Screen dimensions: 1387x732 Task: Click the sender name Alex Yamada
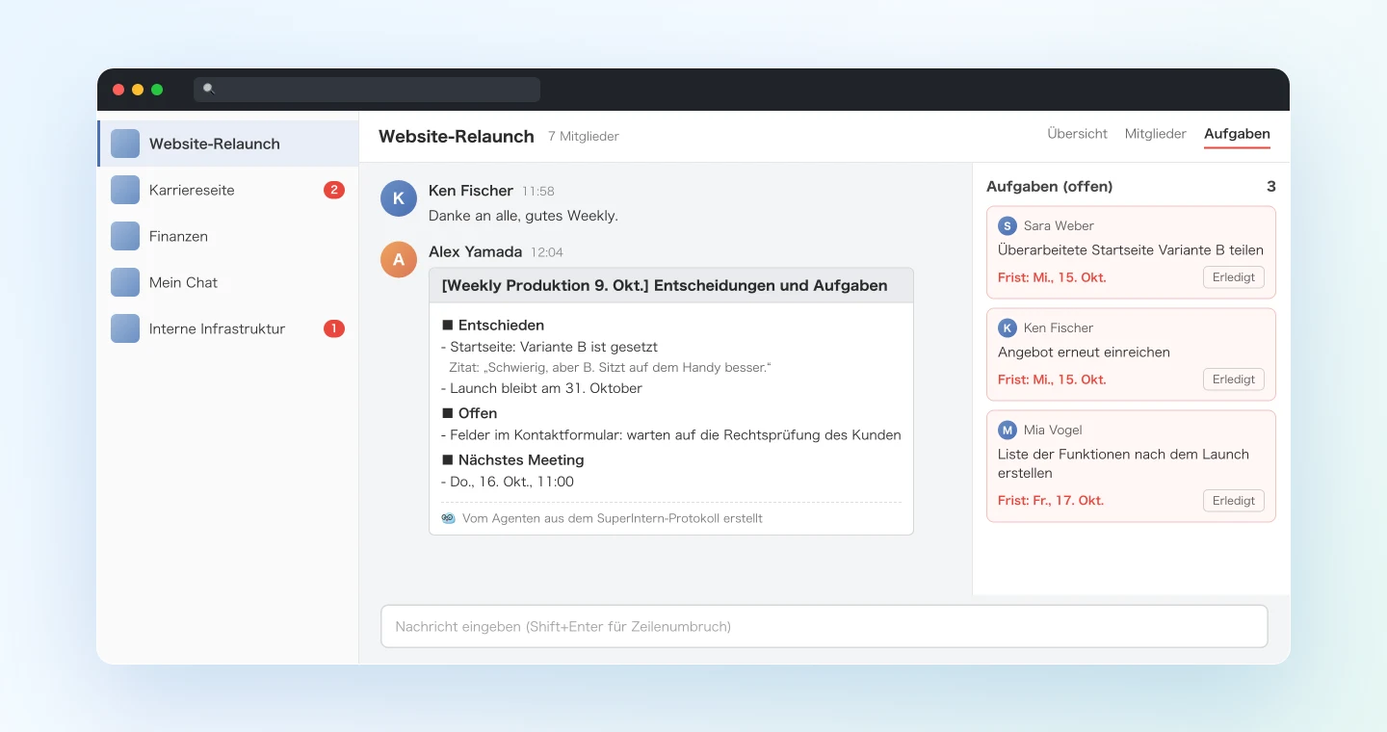[x=475, y=251]
